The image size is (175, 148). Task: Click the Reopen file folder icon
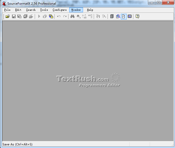31,16
